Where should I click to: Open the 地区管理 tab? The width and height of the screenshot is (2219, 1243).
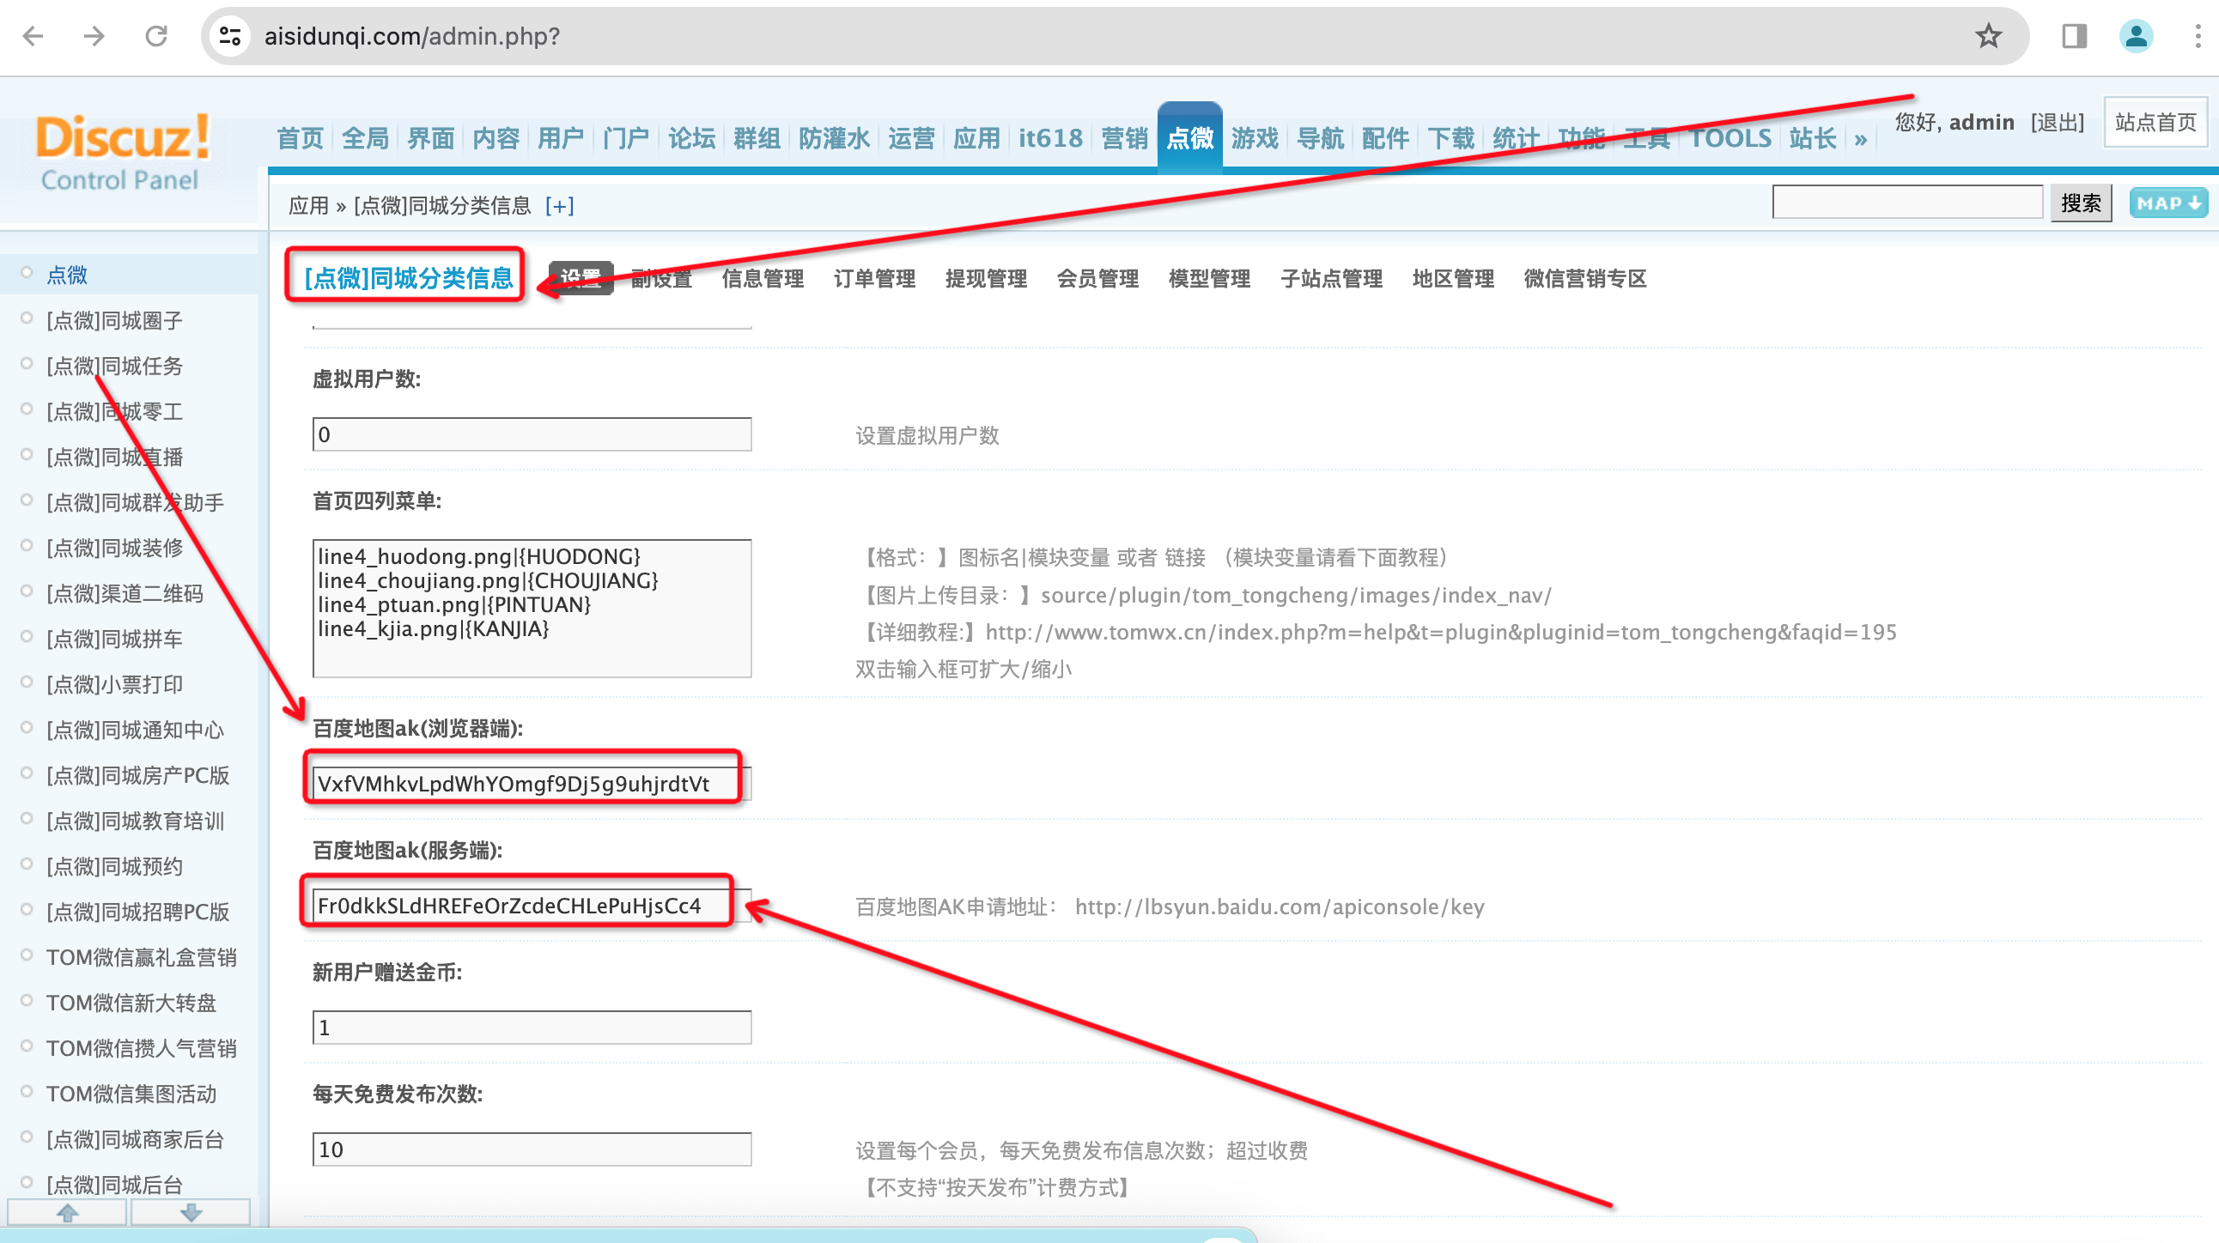click(x=1452, y=278)
